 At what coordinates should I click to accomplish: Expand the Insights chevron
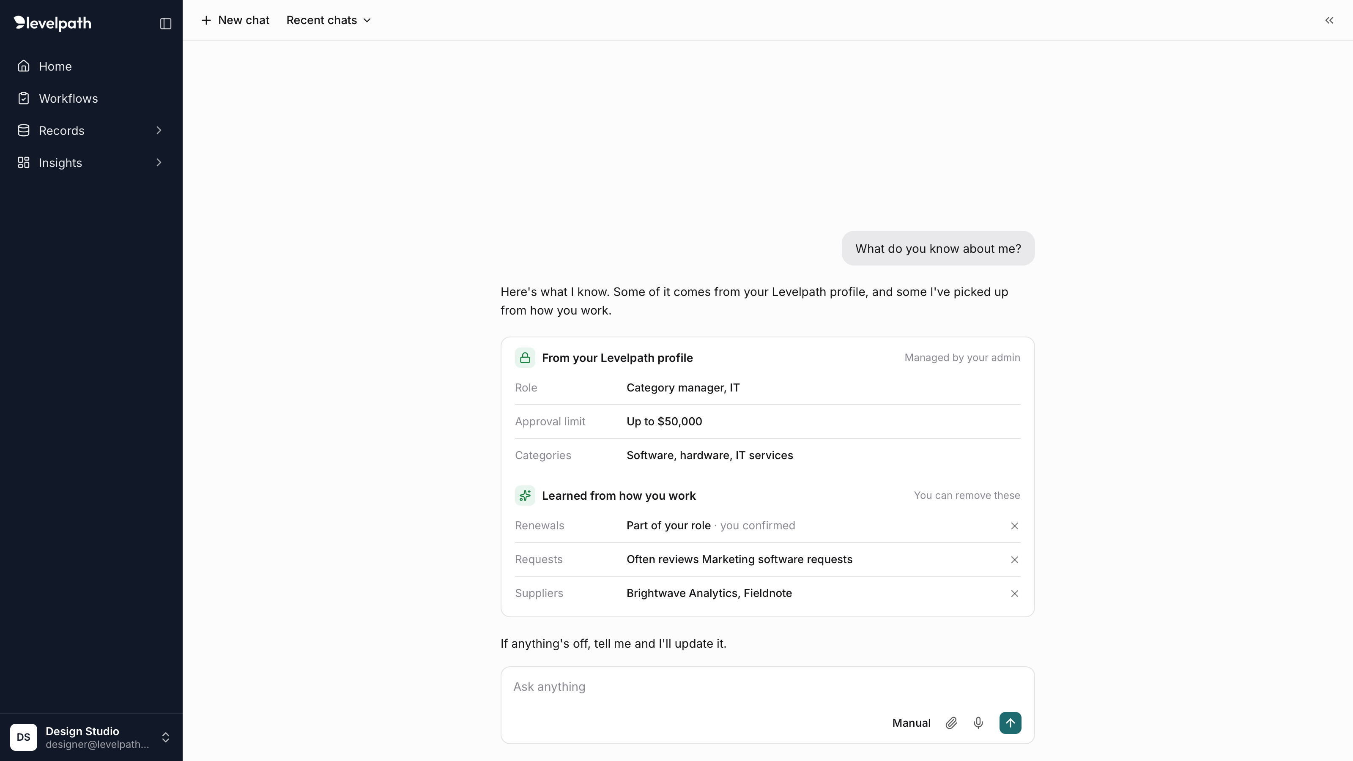click(159, 163)
